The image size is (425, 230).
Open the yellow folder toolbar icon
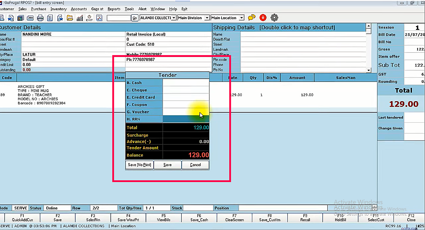point(70,18)
